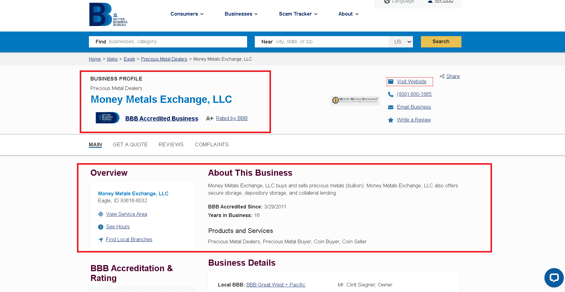Click the clock icon beside See Hours

coord(101,227)
